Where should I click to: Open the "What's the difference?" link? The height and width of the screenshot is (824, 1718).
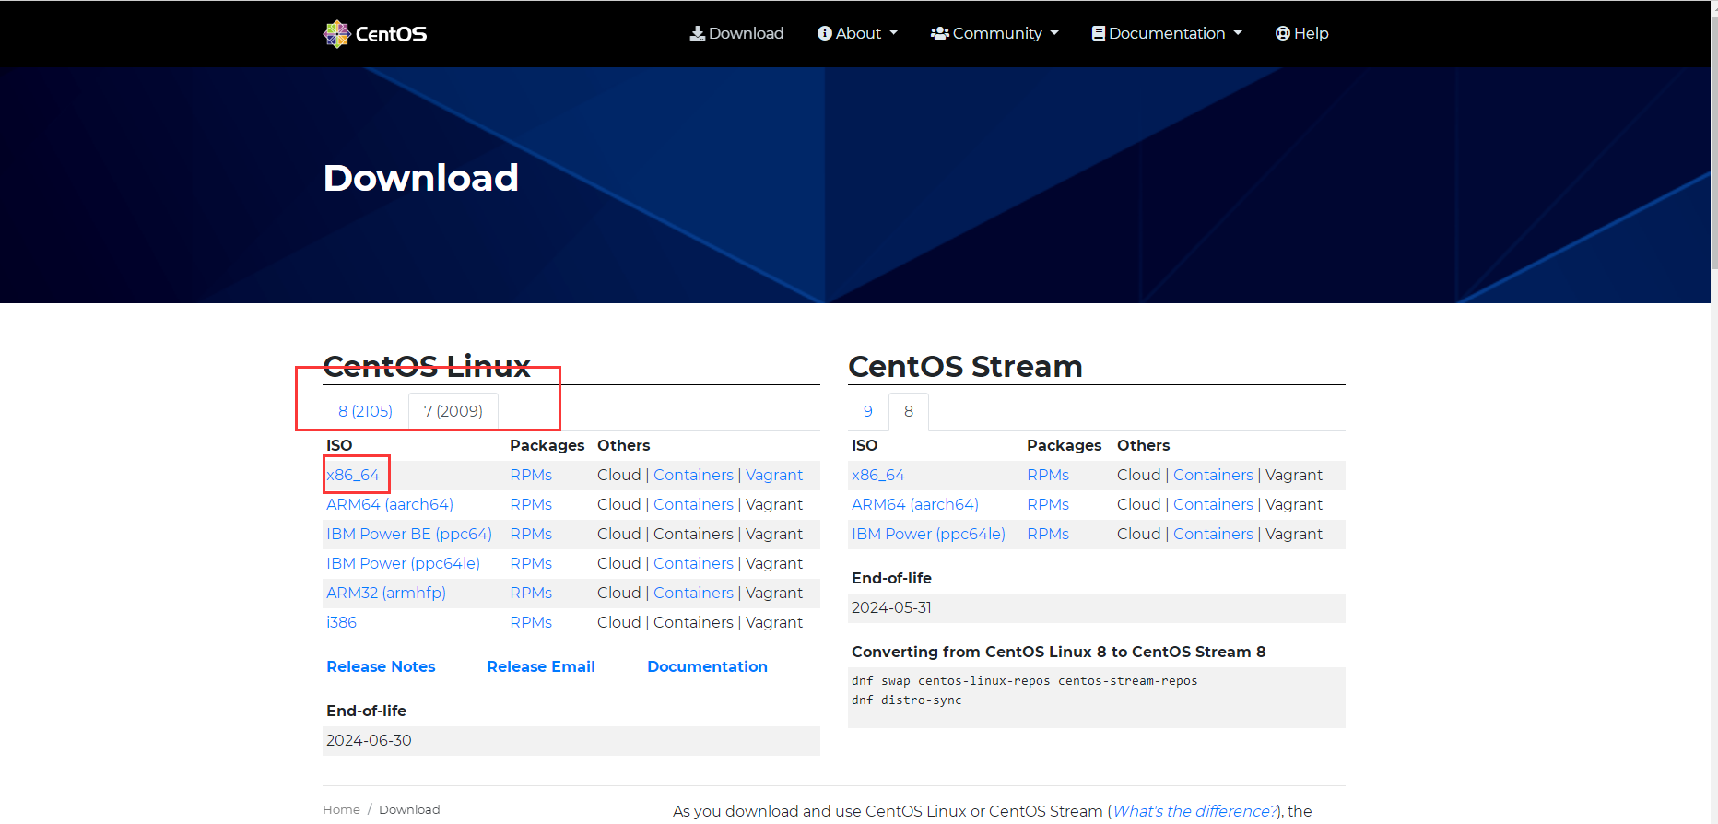coord(1194,811)
